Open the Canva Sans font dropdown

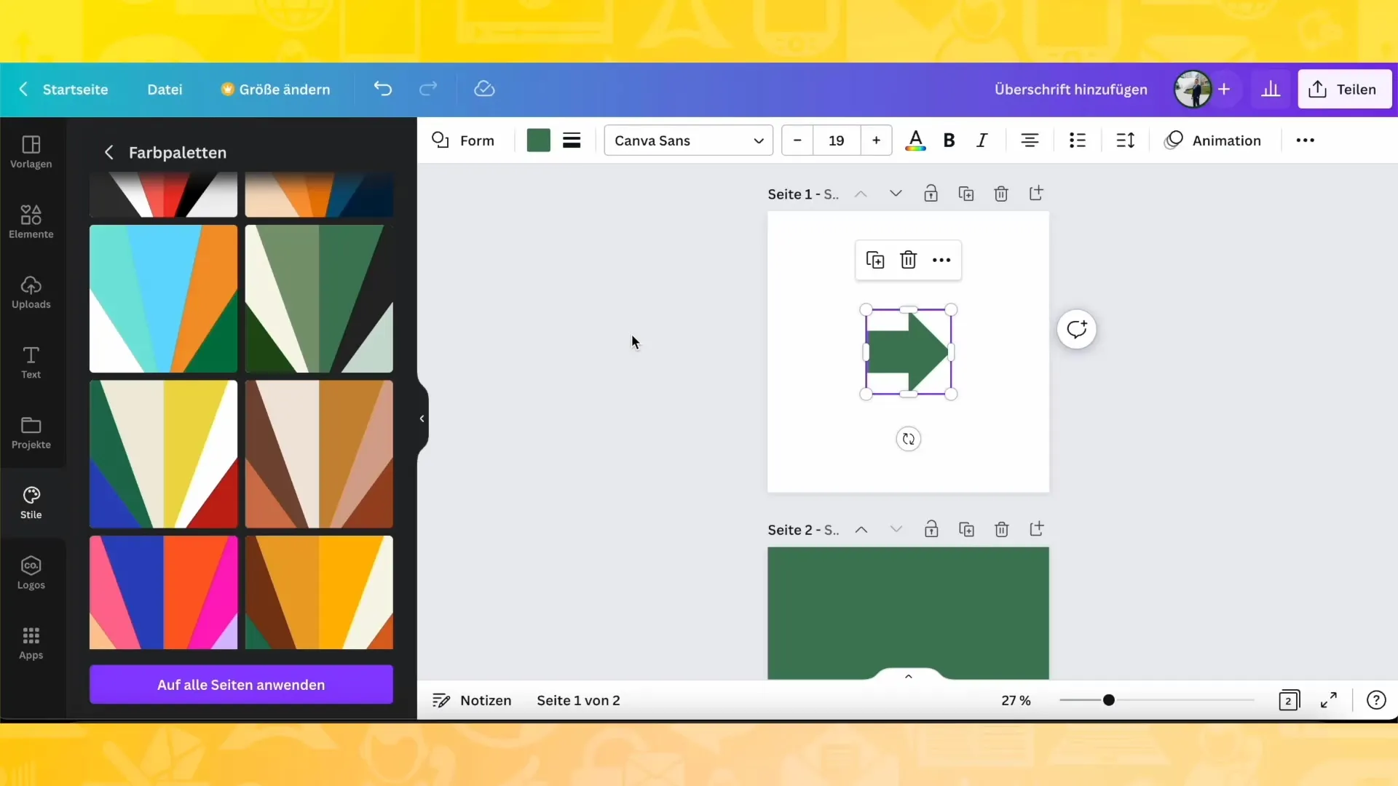(689, 140)
